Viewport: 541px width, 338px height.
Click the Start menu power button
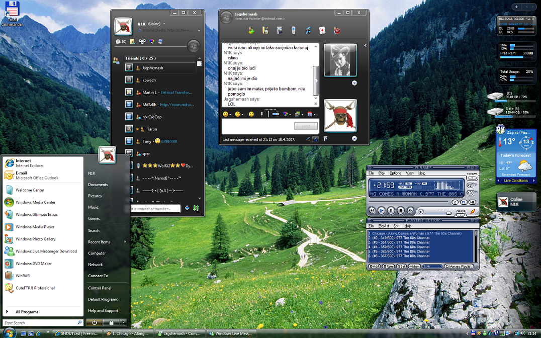(x=95, y=322)
